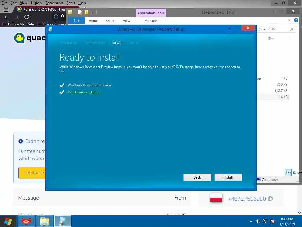Screen dimensions: 302x227
Task: Click the Properties icon in quick access toolbar
Action: [80, 12]
